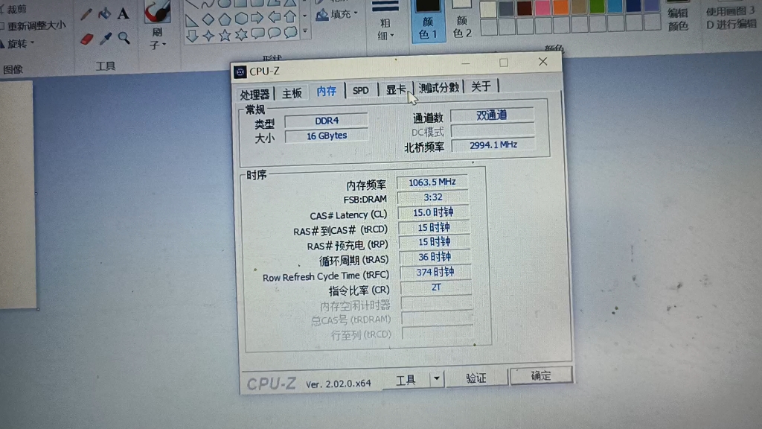762x429 pixels.
Task: Pick the down arrow shape
Action: pyautogui.click(x=193, y=36)
